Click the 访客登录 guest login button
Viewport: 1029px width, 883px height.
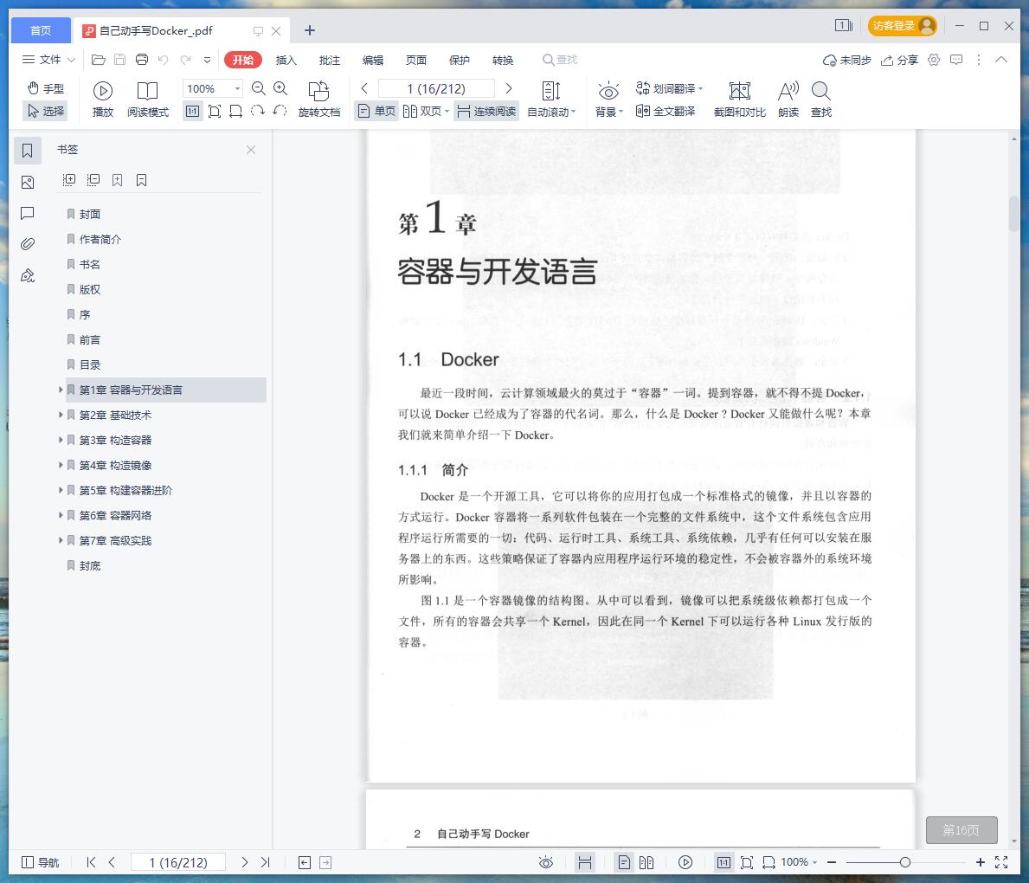(x=903, y=26)
